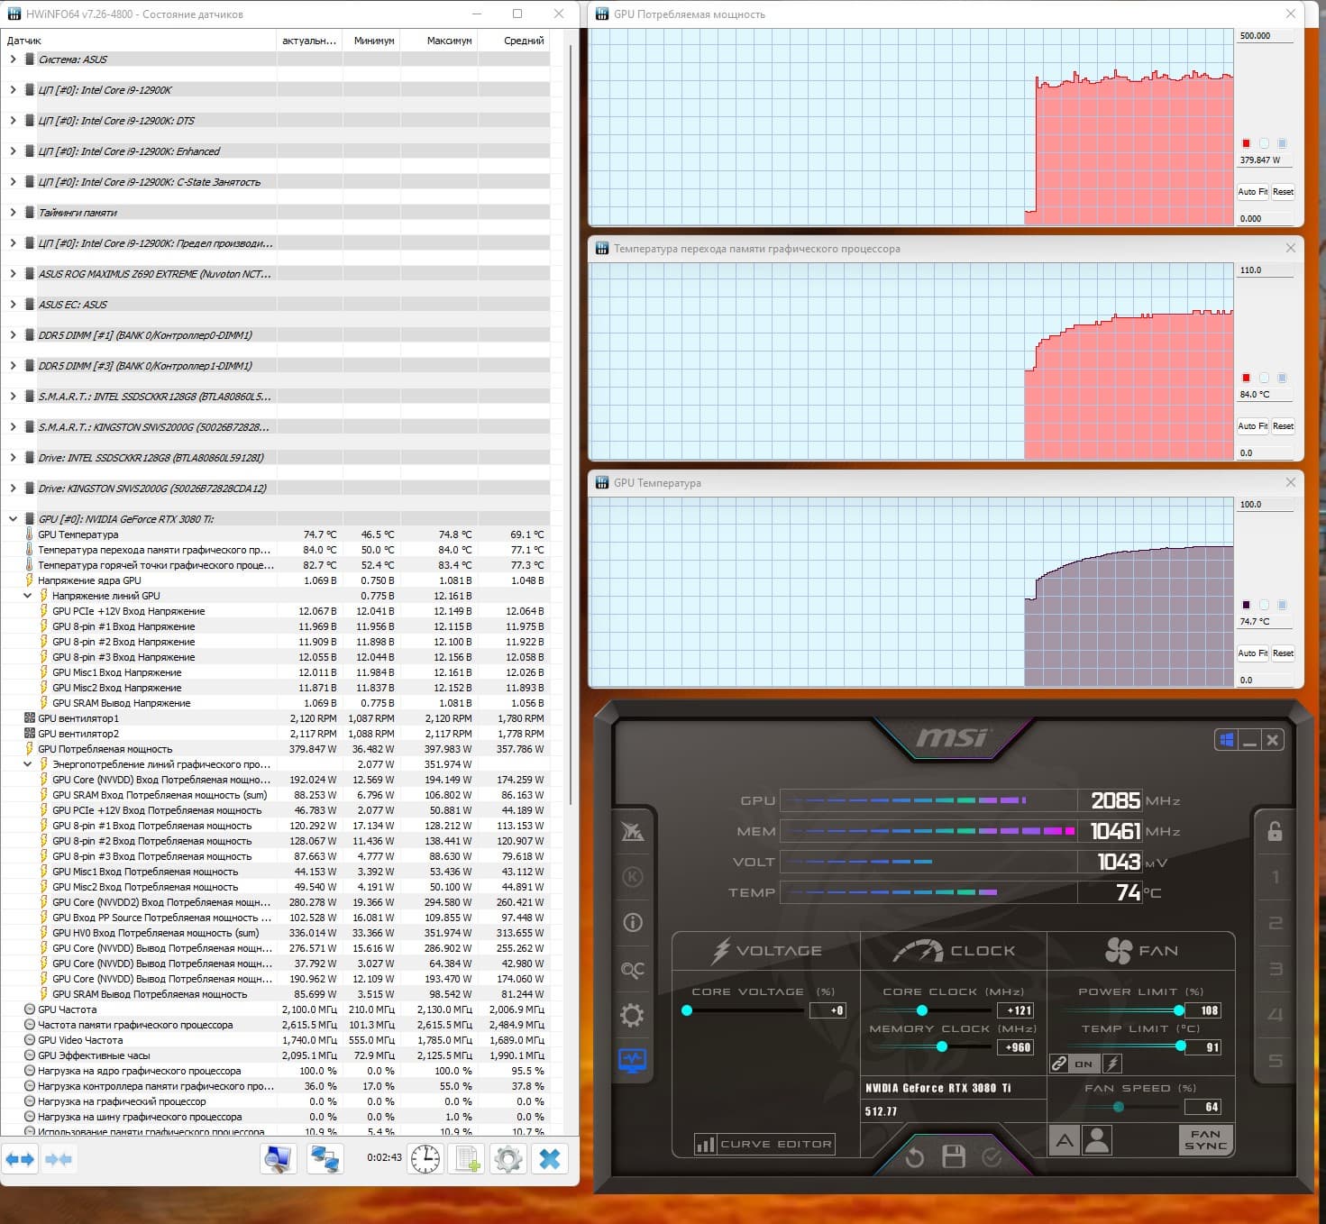Click the Максимум column header
This screenshot has height=1224, width=1326.
pyautogui.click(x=449, y=41)
